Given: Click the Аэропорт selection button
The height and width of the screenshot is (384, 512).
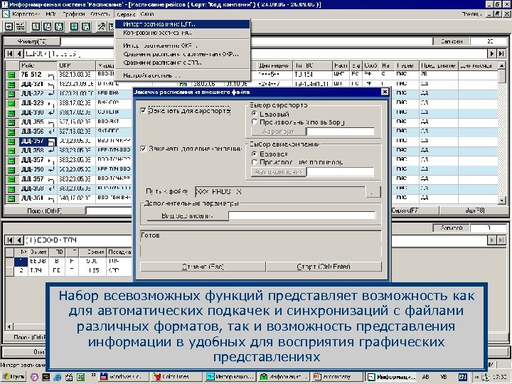Looking at the screenshot, I should 279,132.
